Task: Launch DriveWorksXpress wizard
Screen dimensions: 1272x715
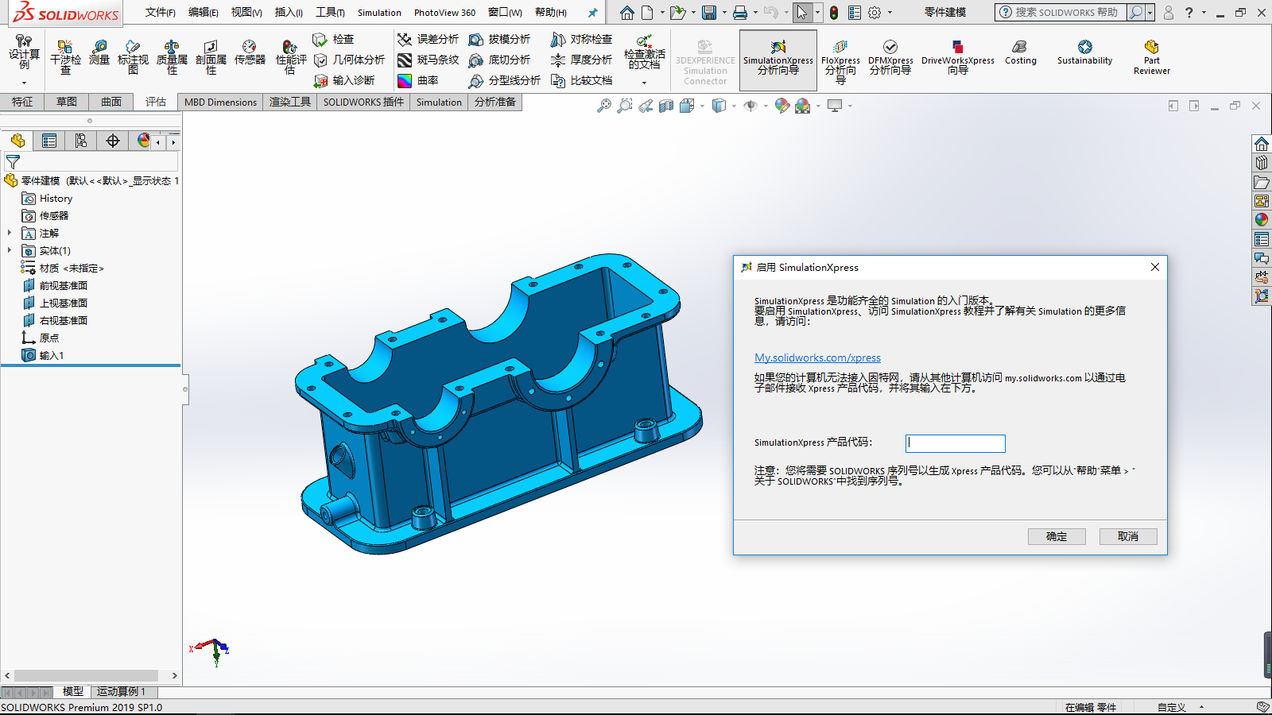Action: point(958,57)
